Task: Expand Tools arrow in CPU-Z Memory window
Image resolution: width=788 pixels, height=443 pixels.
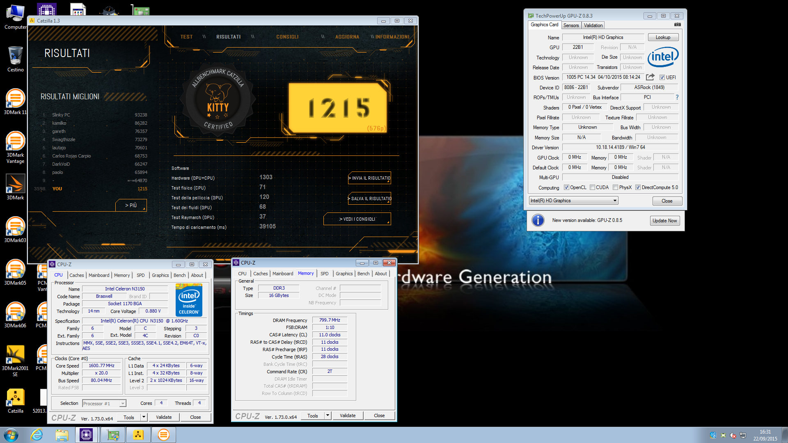Action: coord(328,416)
